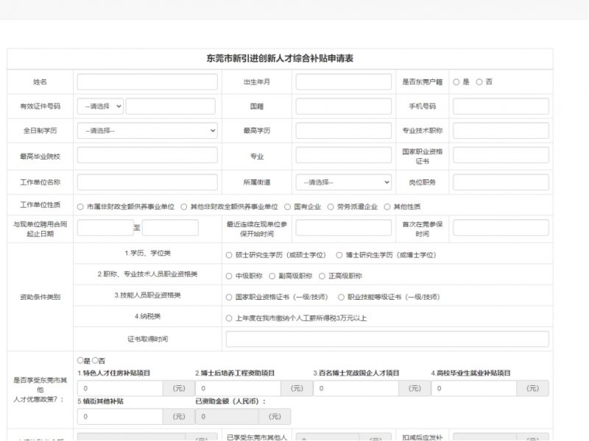This screenshot has width=589, height=441.
Task: Open the 有效证件号码 type dropdown
Action: click(x=102, y=106)
